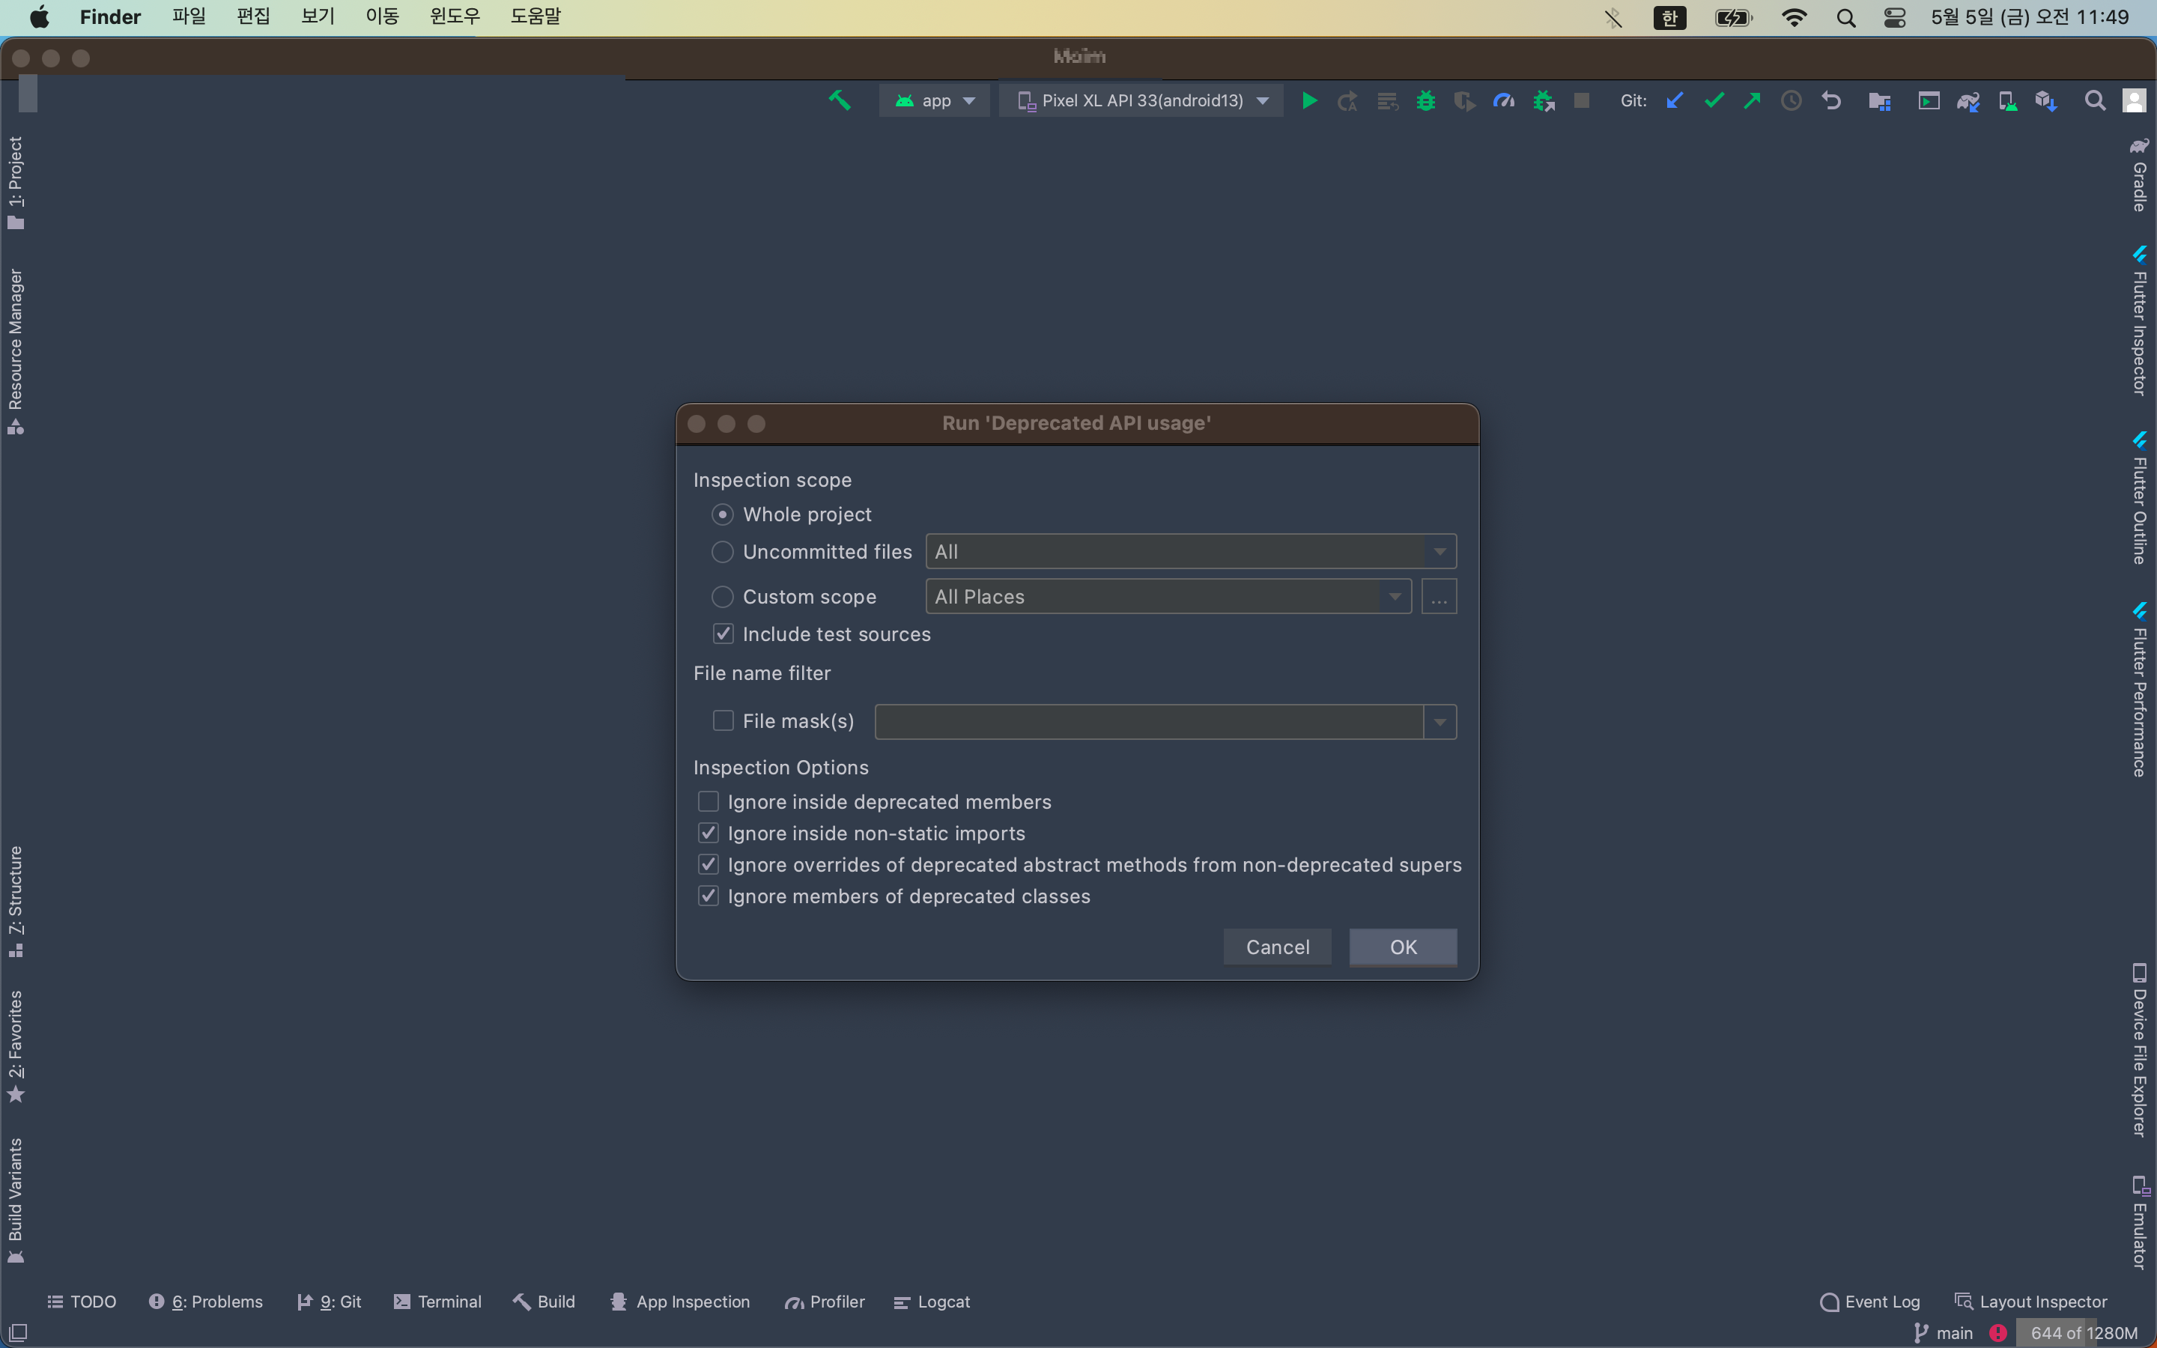Click the Git update project arrow icon

point(1674,101)
